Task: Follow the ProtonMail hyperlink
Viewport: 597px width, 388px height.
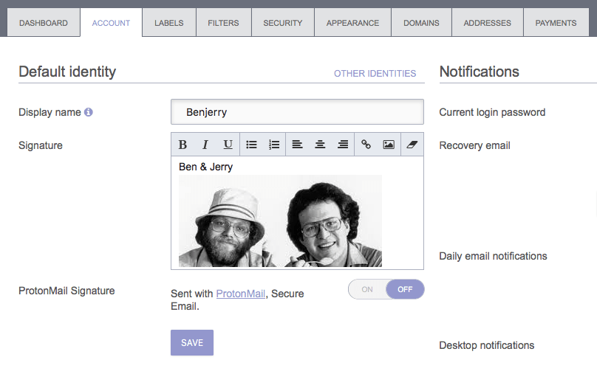Action: [241, 294]
